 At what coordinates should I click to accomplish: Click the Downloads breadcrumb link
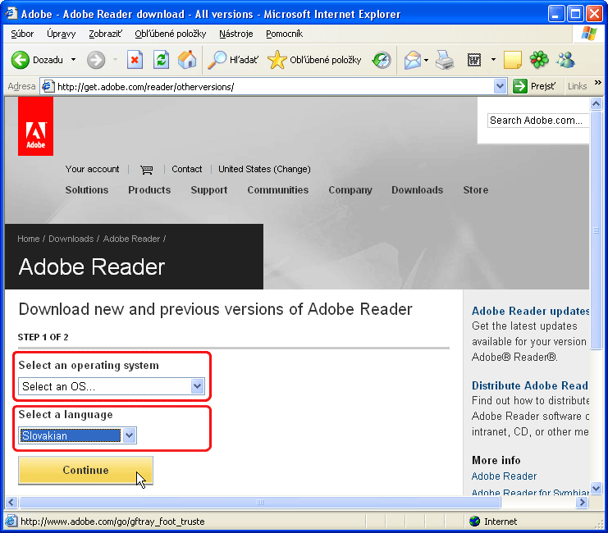(71, 239)
